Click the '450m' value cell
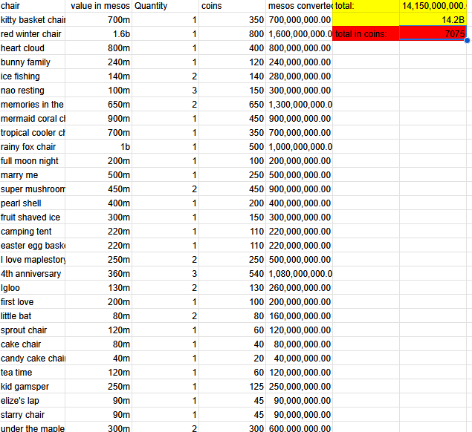The width and height of the screenshot is (472, 432). click(x=99, y=189)
